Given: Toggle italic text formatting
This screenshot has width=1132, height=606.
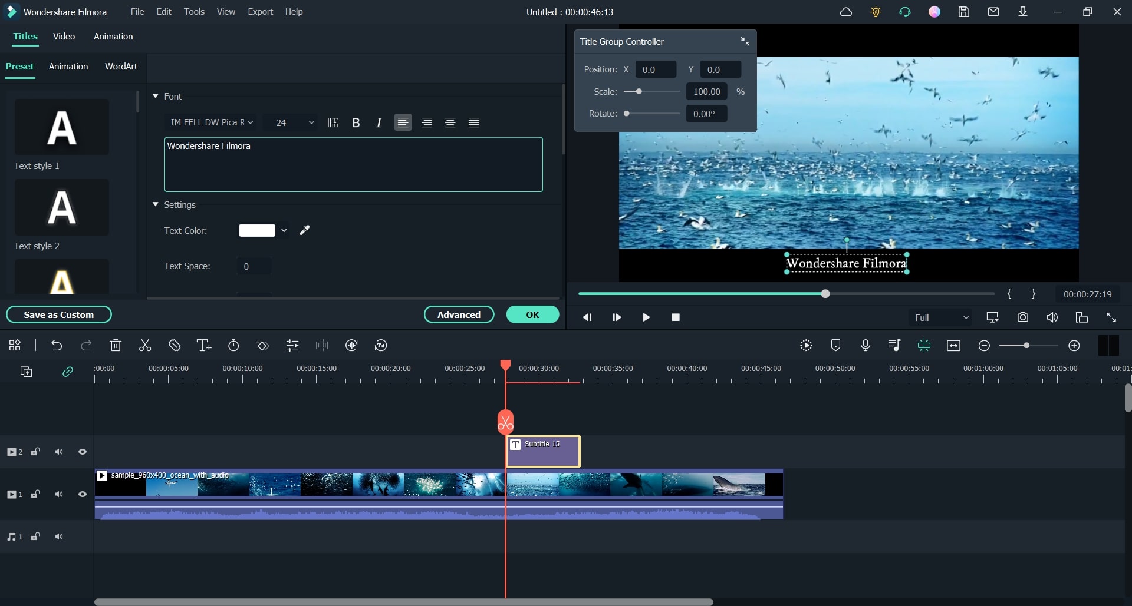Looking at the screenshot, I should [379, 122].
